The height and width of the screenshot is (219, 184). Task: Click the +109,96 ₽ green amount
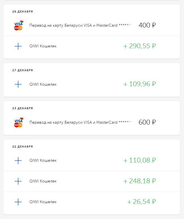point(140,84)
